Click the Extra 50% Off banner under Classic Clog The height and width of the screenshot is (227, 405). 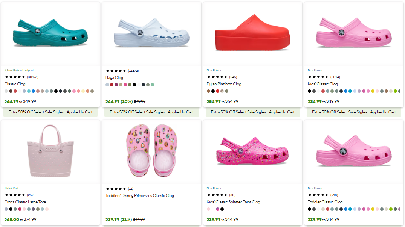tap(50, 112)
